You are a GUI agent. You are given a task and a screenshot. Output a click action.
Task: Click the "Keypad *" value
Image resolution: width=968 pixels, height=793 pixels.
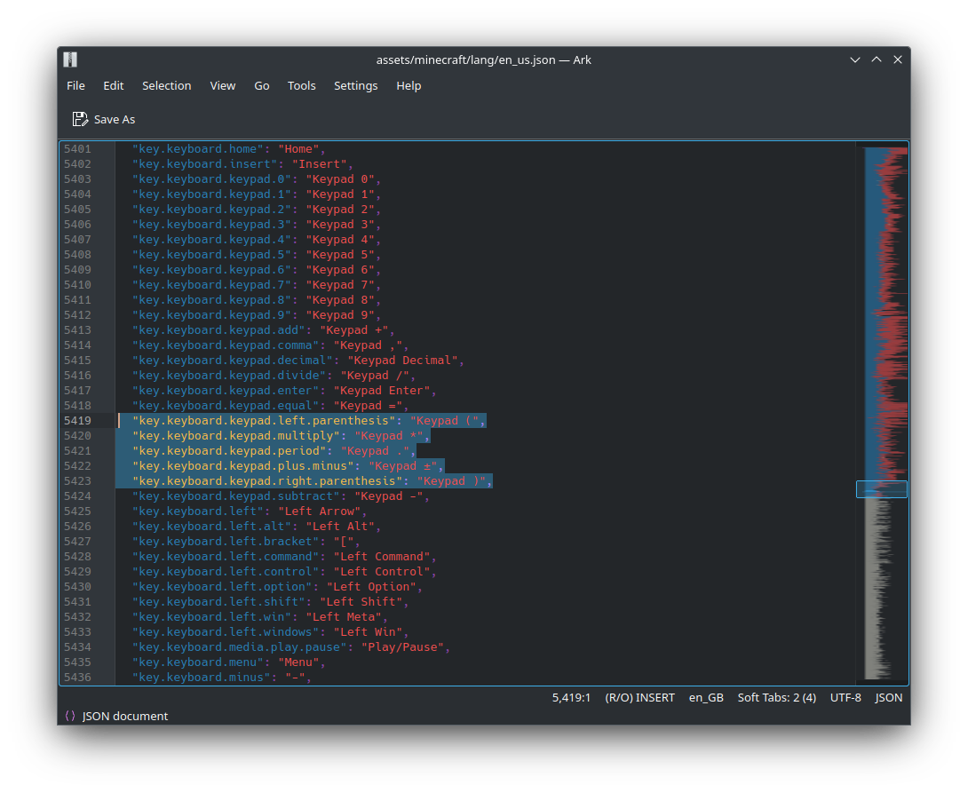click(x=388, y=436)
